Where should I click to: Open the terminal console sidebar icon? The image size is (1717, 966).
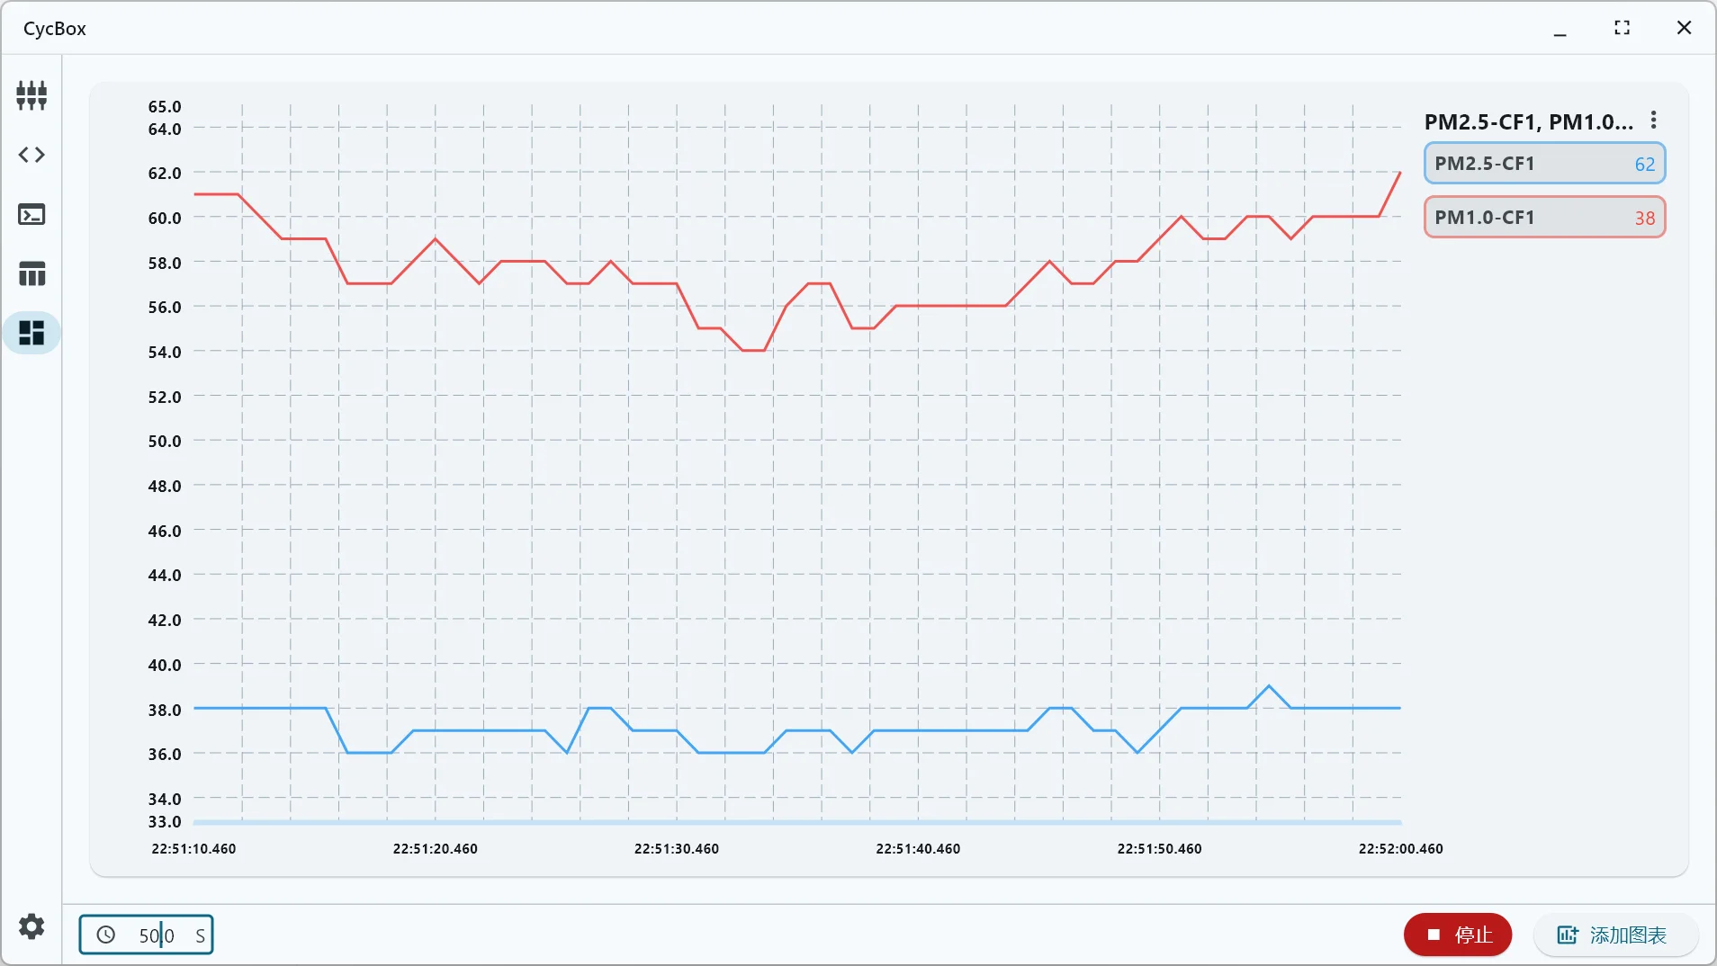point(31,214)
